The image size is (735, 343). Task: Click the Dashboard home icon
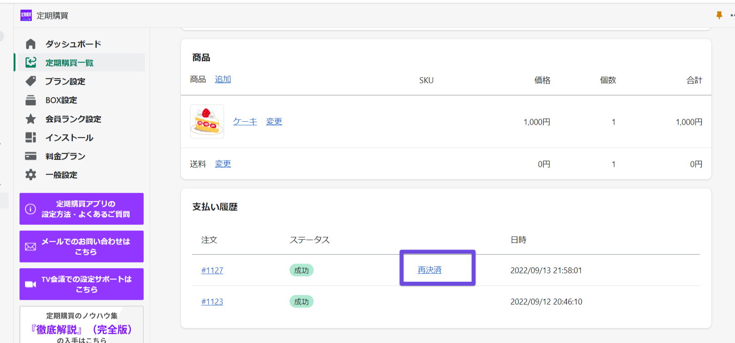30,44
